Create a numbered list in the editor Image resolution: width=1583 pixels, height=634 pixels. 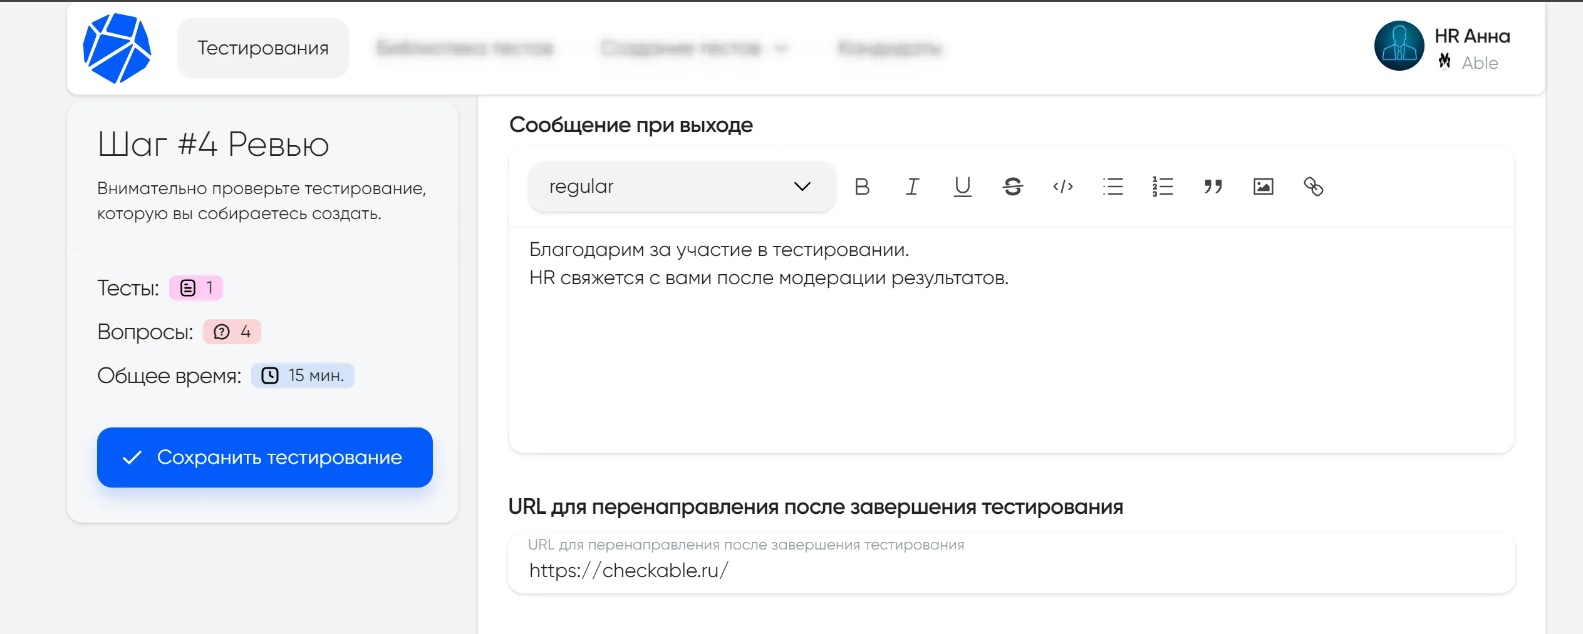[1163, 187]
